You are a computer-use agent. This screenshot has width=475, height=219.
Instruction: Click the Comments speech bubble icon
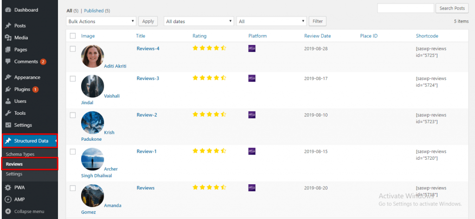(8, 62)
